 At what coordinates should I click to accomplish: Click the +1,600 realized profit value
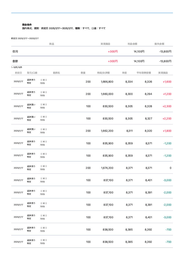click(x=167, y=82)
